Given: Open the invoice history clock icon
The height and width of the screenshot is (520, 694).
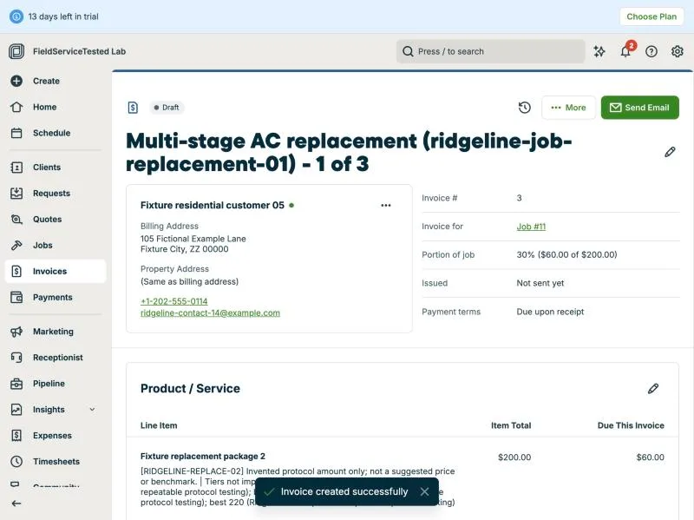Looking at the screenshot, I should pyautogui.click(x=525, y=108).
